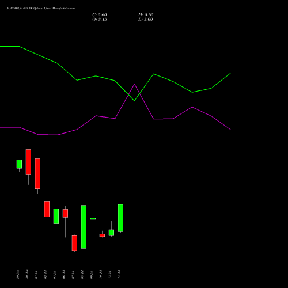Click the 02 Jul date label
The height and width of the screenshot is (288, 288).
tap(46, 275)
